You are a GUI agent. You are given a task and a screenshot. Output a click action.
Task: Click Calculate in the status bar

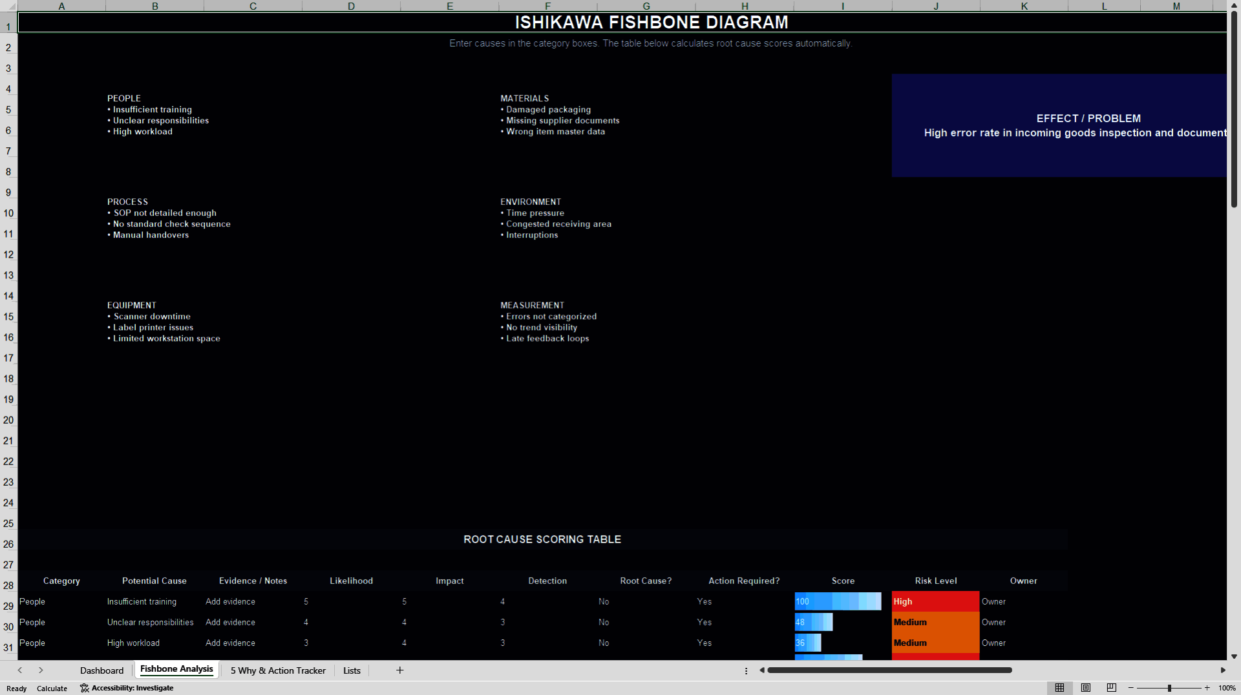[52, 689]
